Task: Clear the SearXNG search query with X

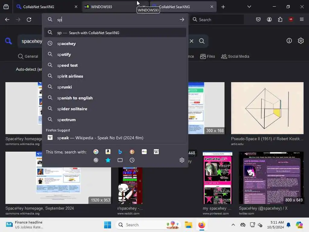Action: pyautogui.click(x=192, y=41)
